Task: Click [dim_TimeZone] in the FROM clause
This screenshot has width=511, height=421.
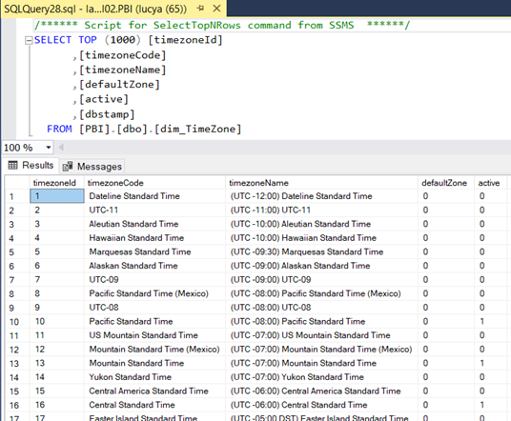Action: (x=197, y=129)
